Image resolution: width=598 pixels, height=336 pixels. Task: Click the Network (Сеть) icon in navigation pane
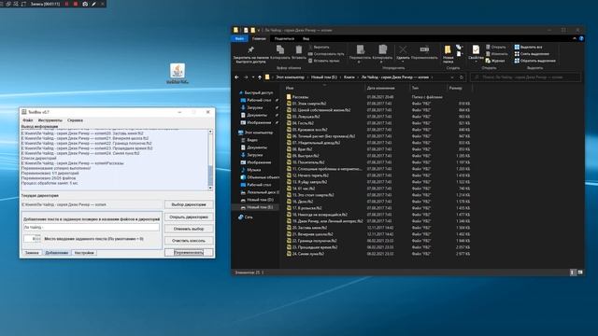[241, 217]
